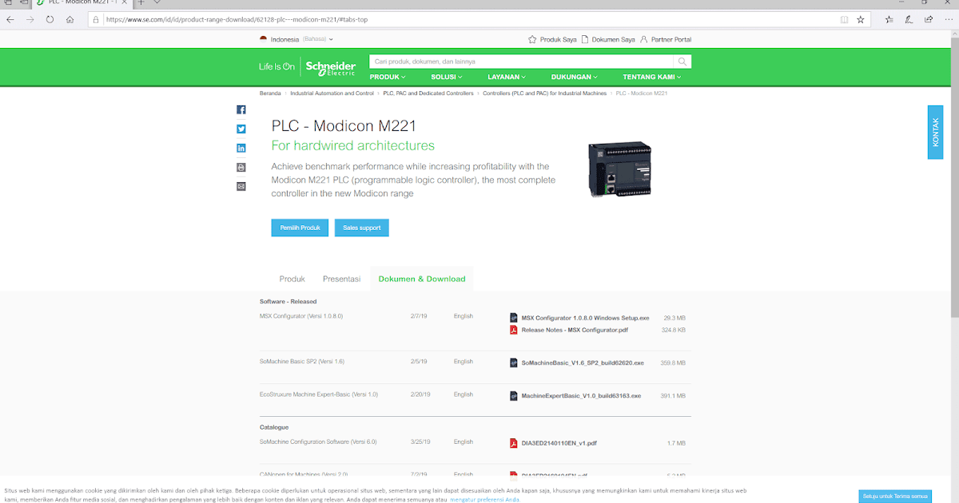Open the SOLUSI dropdown menu
The height and width of the screenshot is (503, 959).
pos(446,77)
